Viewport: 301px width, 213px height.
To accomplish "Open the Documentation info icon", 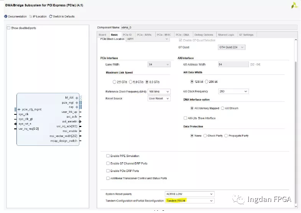I will pos(6,17).
